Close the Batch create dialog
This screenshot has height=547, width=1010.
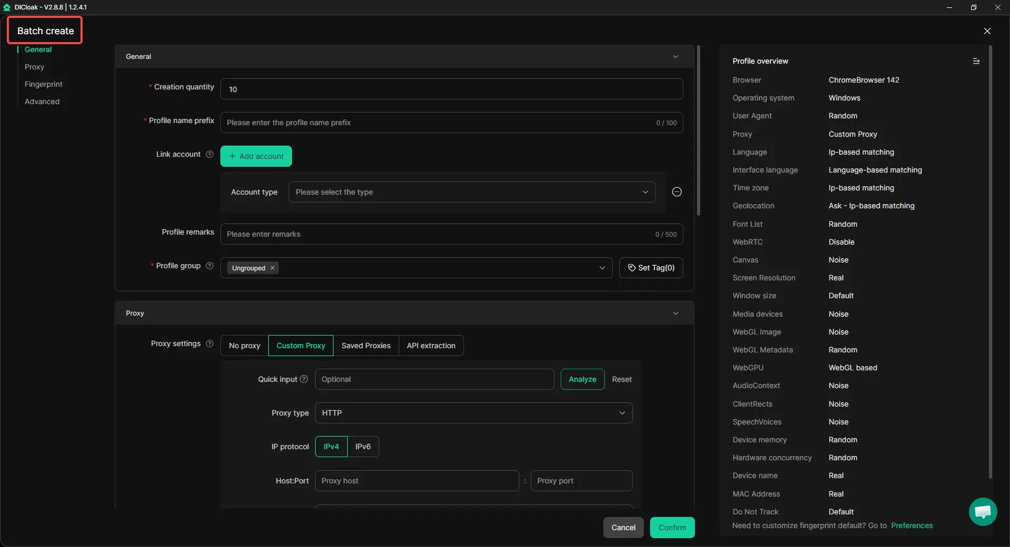(987, 31)
